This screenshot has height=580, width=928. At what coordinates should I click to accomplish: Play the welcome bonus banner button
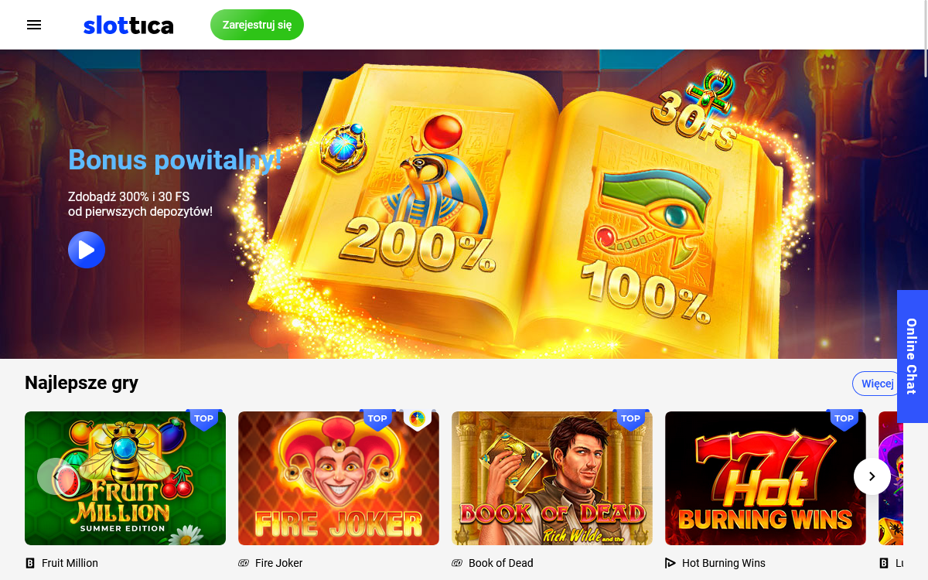coord(87,250)
